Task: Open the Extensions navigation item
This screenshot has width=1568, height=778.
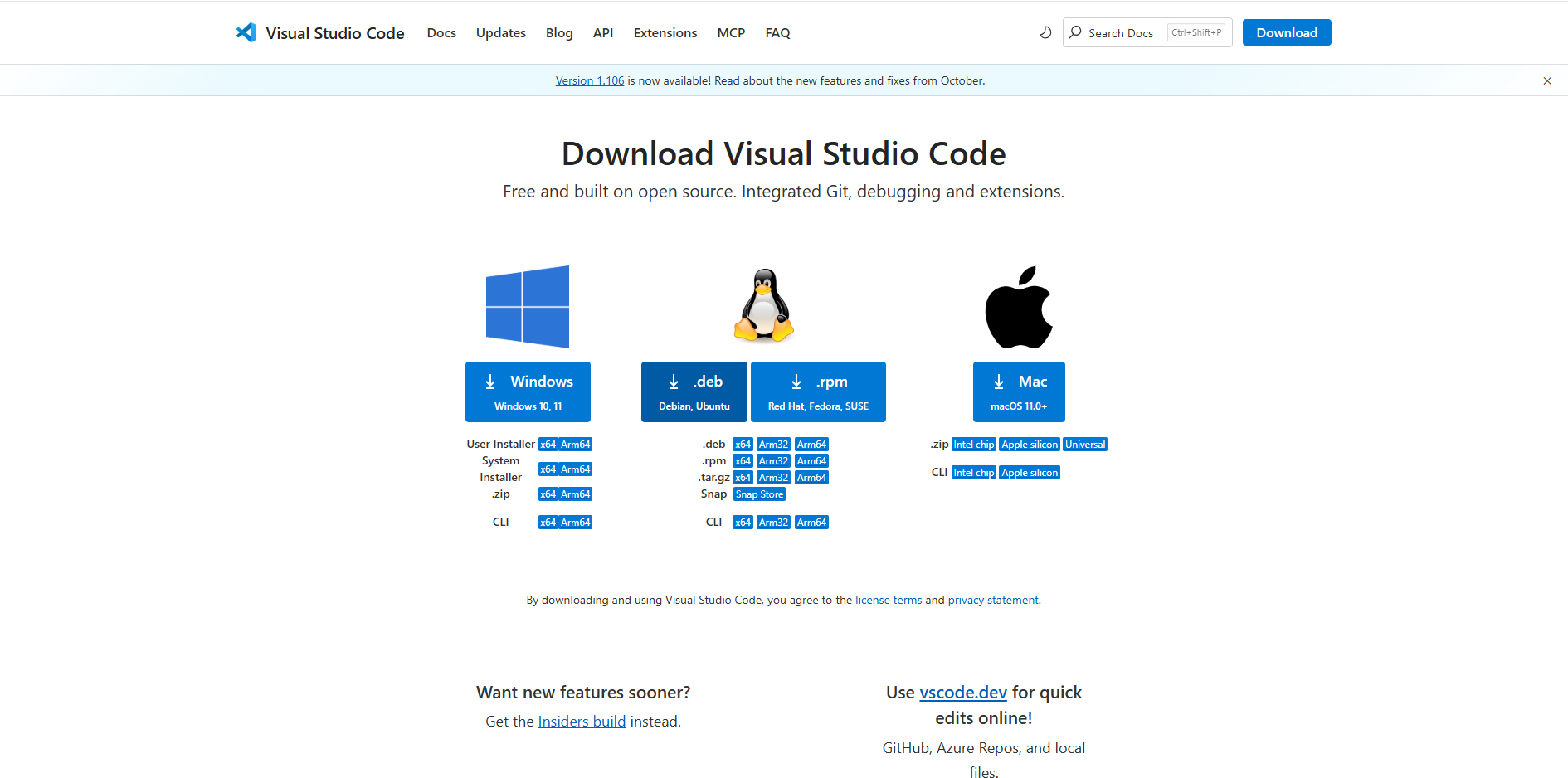Action: pyautogui.click(x=665, y=33)
